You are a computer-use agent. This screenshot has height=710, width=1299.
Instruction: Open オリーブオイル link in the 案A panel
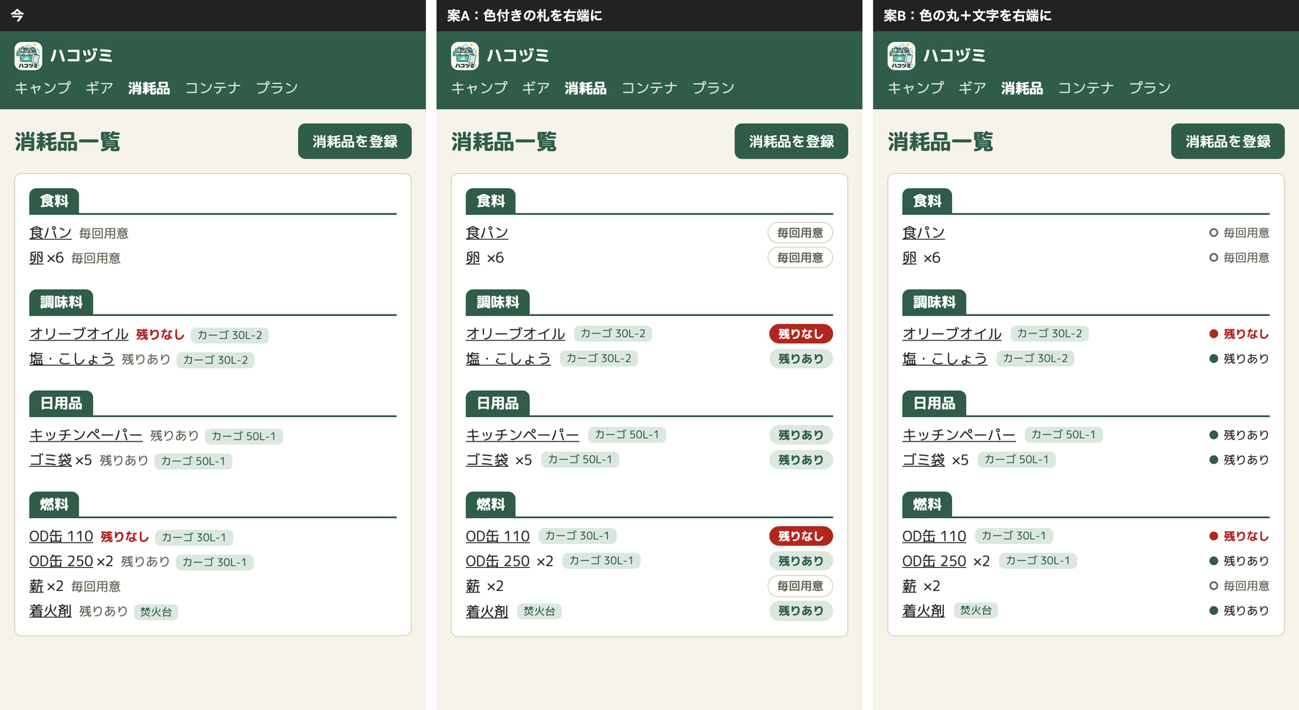[x=515, y=333]
